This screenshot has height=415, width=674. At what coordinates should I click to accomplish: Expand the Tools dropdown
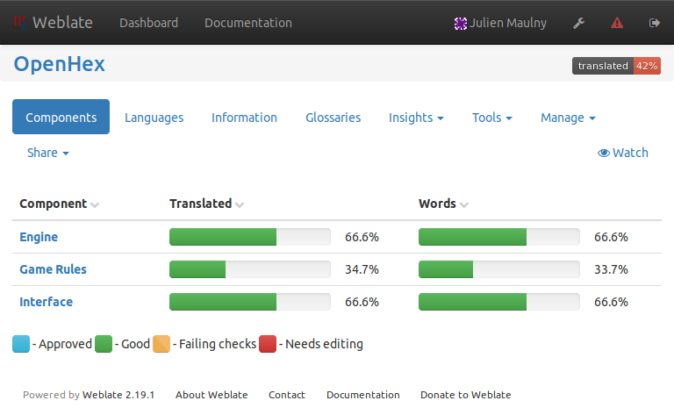coord(492,118)
